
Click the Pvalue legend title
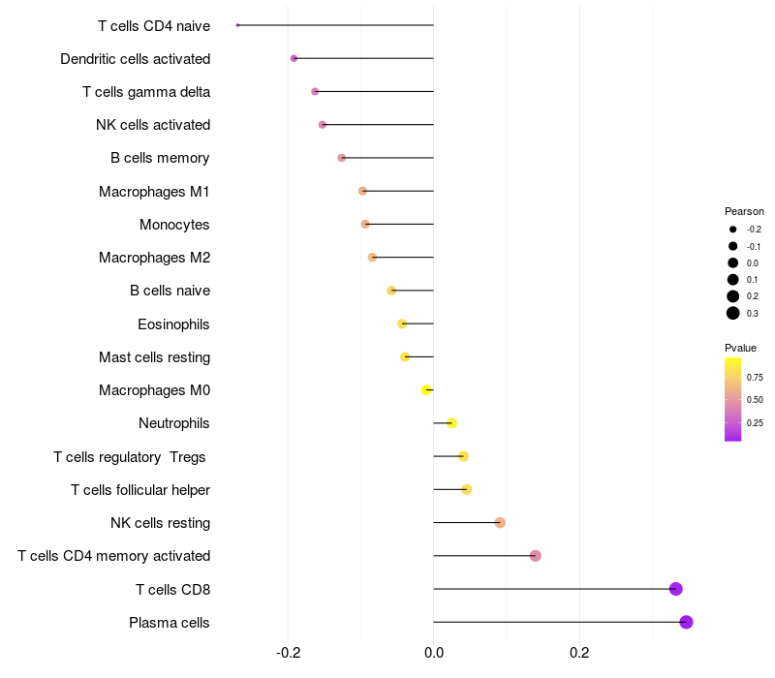click(740, 348)
